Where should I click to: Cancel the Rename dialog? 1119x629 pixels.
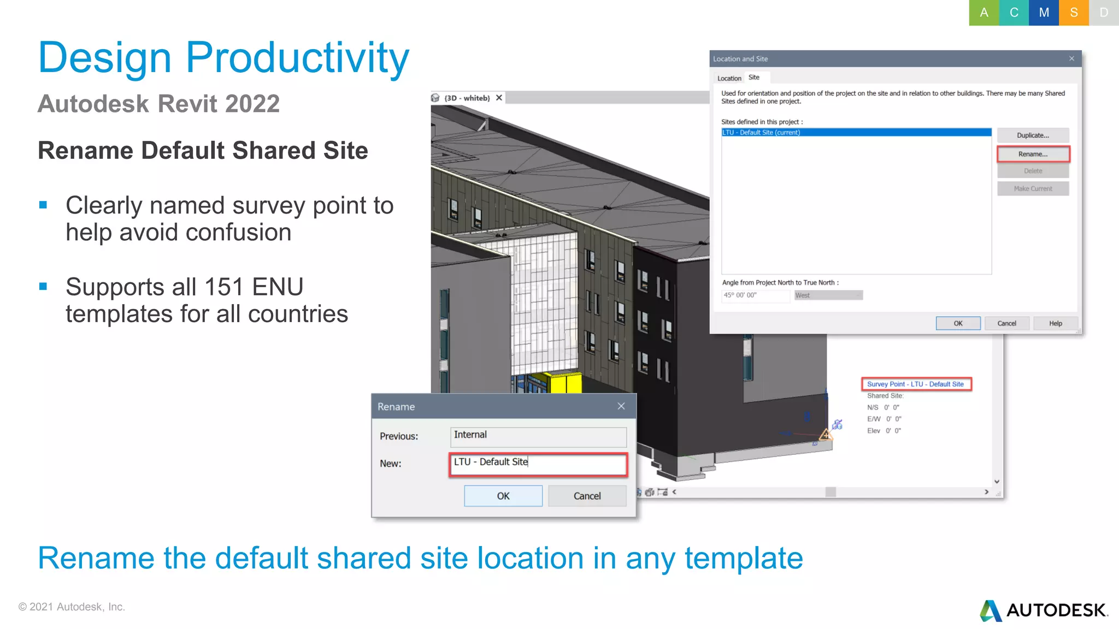[x=587, y=496]
